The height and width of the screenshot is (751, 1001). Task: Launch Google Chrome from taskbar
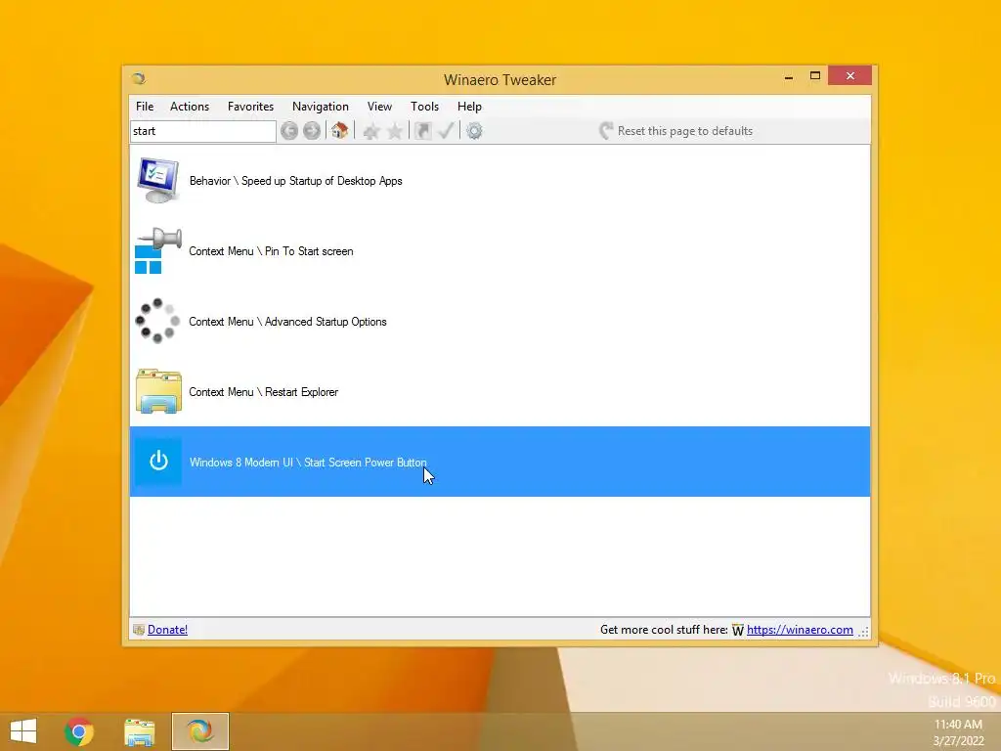click(79, 731)
